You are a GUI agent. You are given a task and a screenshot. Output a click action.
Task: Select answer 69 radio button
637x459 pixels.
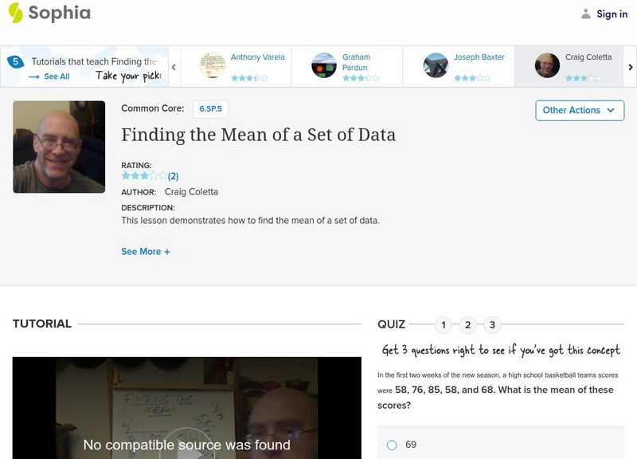(392, 445)
